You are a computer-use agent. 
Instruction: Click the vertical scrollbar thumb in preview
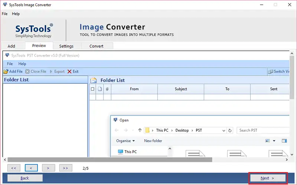coord(292,77)
